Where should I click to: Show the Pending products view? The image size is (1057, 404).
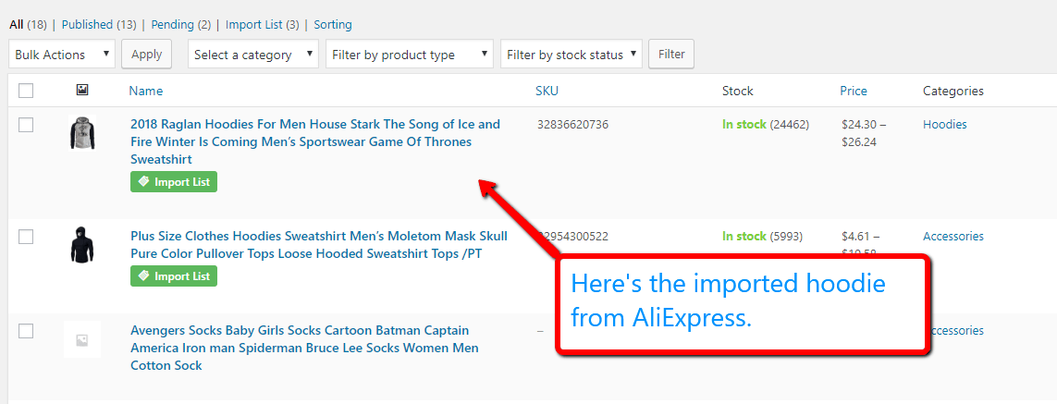coord(173,25)
